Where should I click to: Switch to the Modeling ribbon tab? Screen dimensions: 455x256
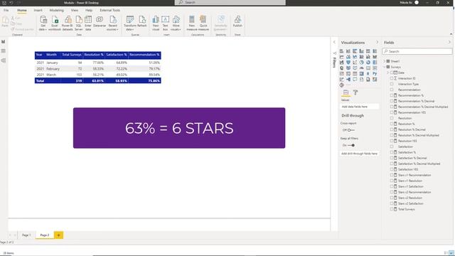pos(57,10)
